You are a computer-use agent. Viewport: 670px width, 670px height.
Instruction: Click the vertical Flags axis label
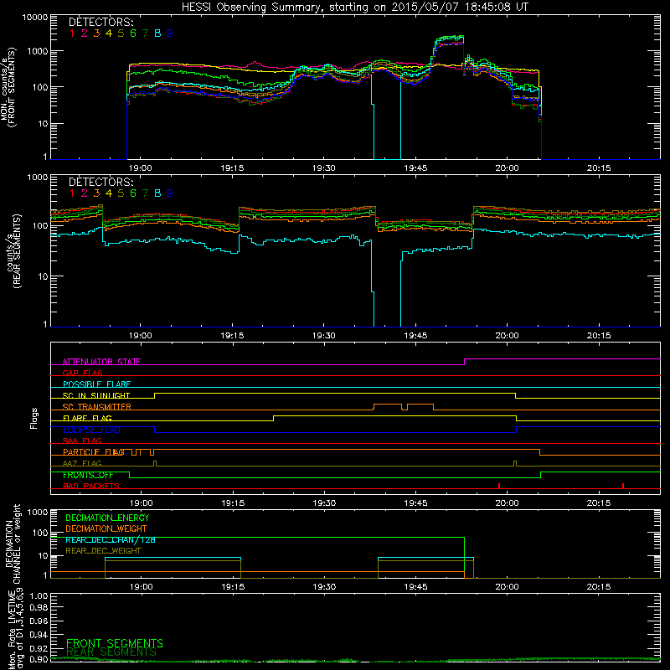[34, 418]
